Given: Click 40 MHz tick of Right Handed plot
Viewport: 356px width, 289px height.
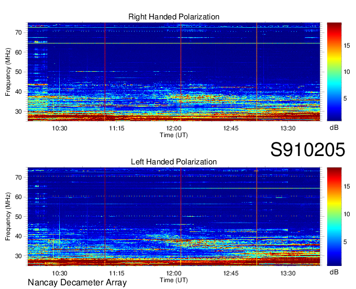Looking at the screenshot, I should point(19,92).
